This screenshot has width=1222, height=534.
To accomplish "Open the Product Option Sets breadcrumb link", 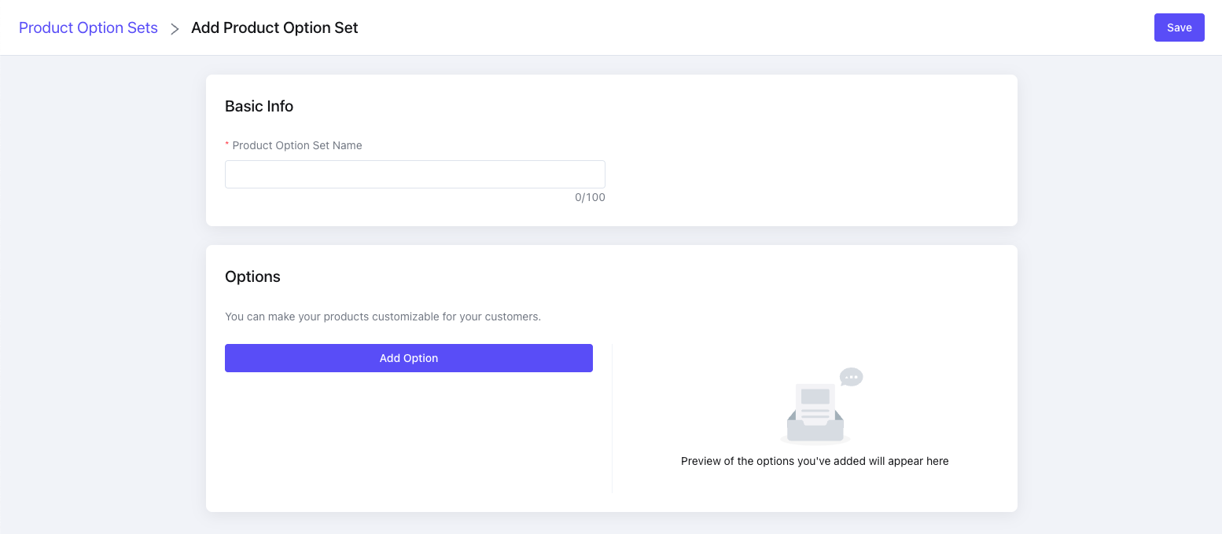I will pos(88,27).
